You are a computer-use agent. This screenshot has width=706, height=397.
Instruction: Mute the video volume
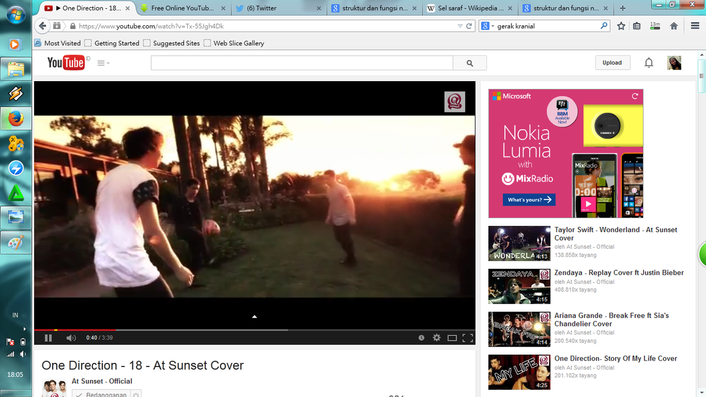coord(71,338)
